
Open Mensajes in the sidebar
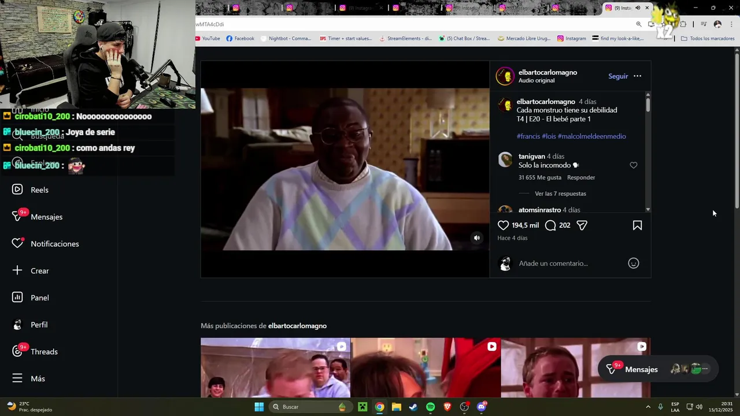click(x=38, y=217)
